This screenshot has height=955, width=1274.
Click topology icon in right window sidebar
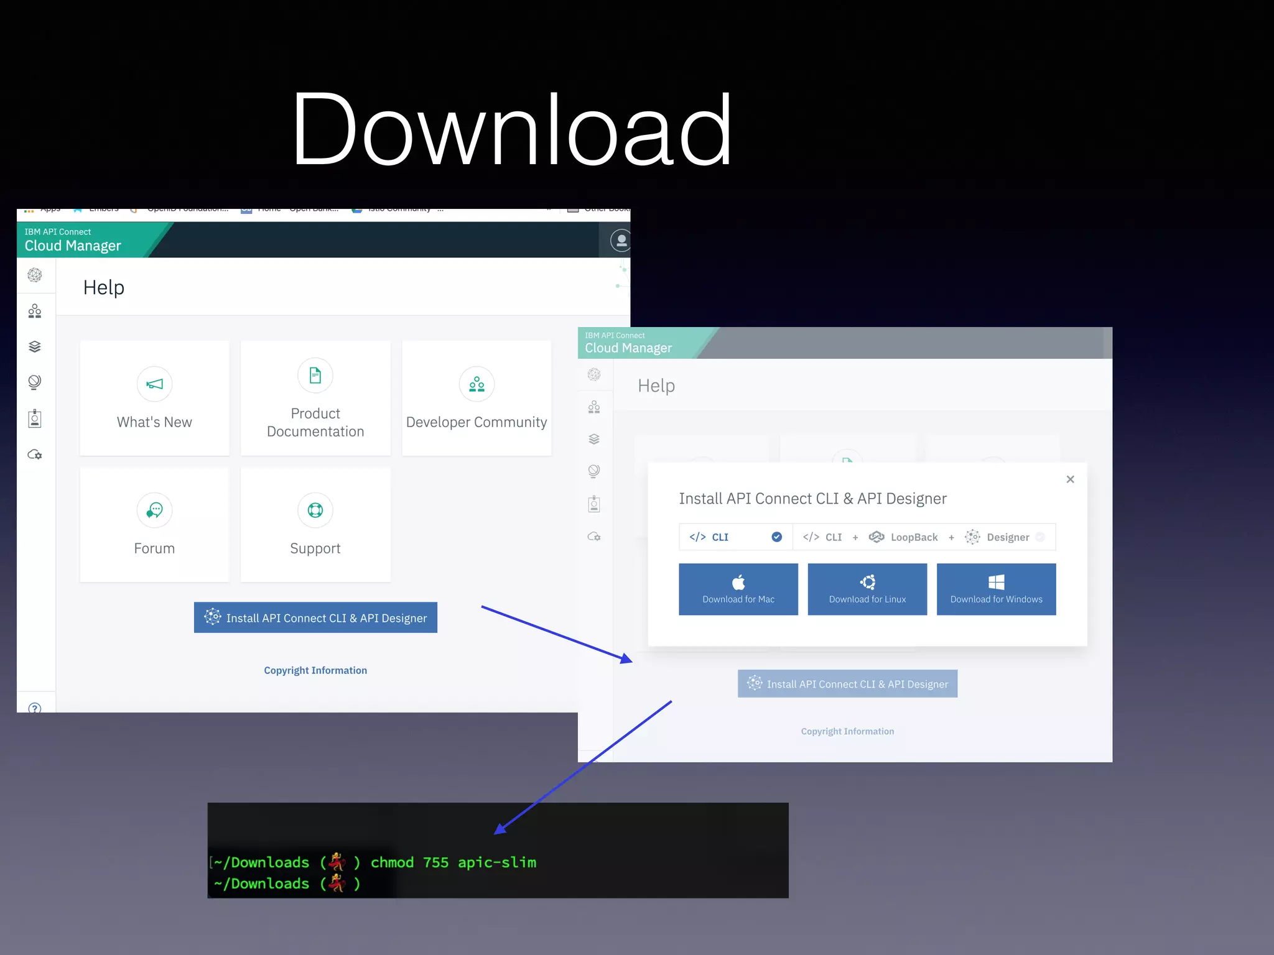click(x=594, y=374)
